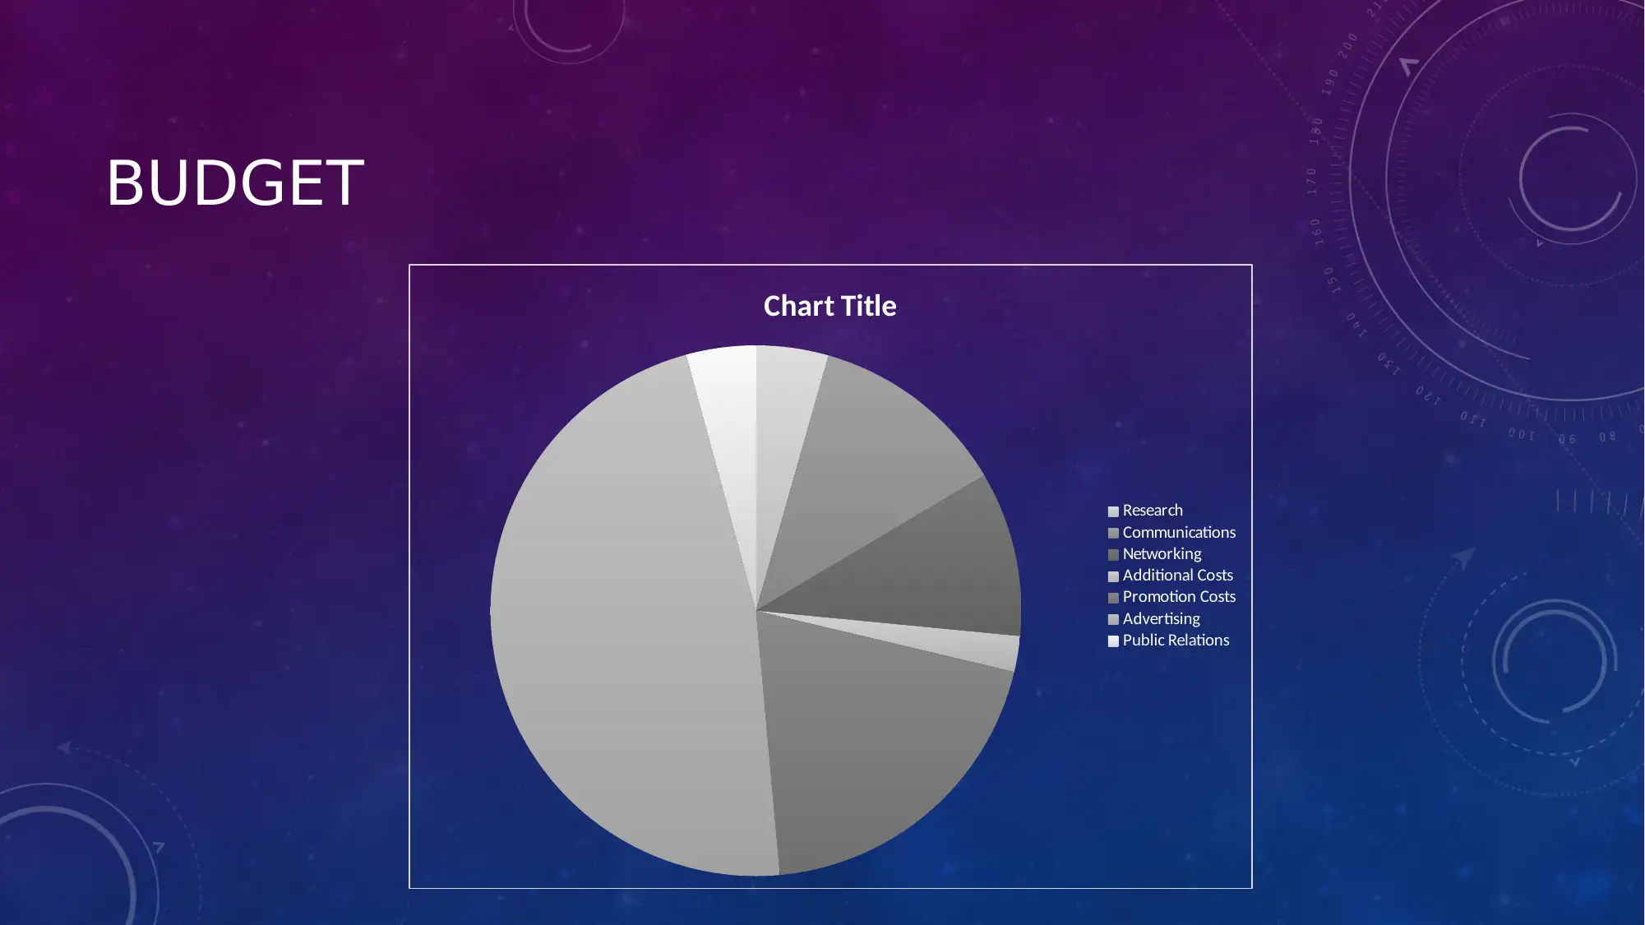Click the Chart Title text
The width and height of the screenshot is (1645, 925).
pyautogui.click(x=829, y=306)
